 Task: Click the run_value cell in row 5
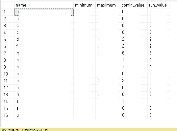pyautogui.click(x=159, y=39)
